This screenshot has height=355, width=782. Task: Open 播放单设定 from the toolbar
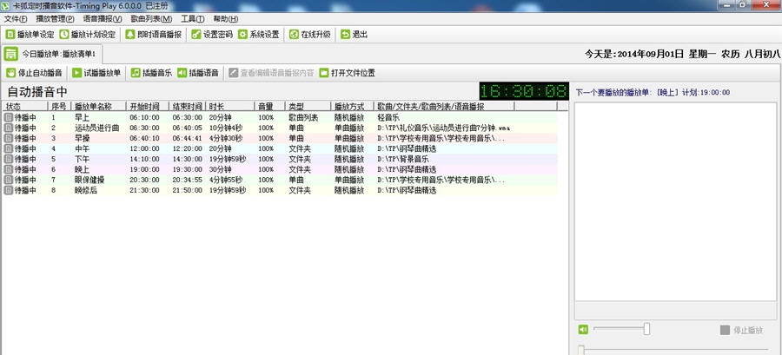[x=30, y=35]
